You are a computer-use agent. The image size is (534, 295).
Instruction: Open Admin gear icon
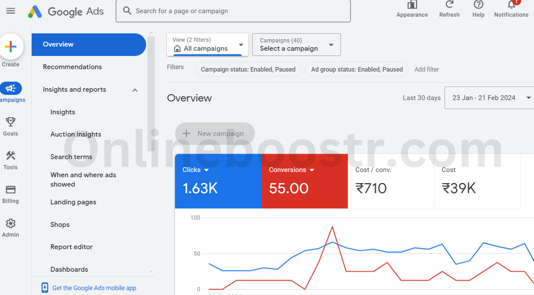point(11,224)
